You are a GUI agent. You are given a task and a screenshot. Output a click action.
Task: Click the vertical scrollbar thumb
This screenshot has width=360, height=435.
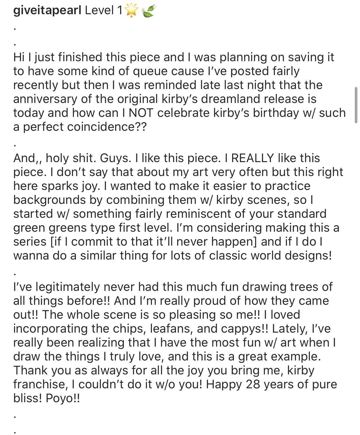pyautogui.click(x=356, y=105)
